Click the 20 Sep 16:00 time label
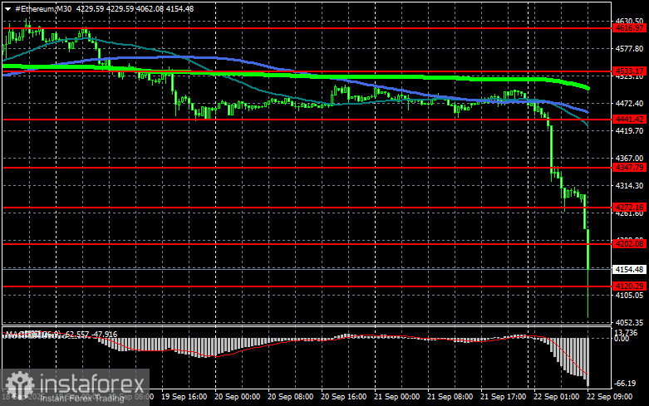Image resolution: width=649 pixels, height=406 pixels. (343, 397)
